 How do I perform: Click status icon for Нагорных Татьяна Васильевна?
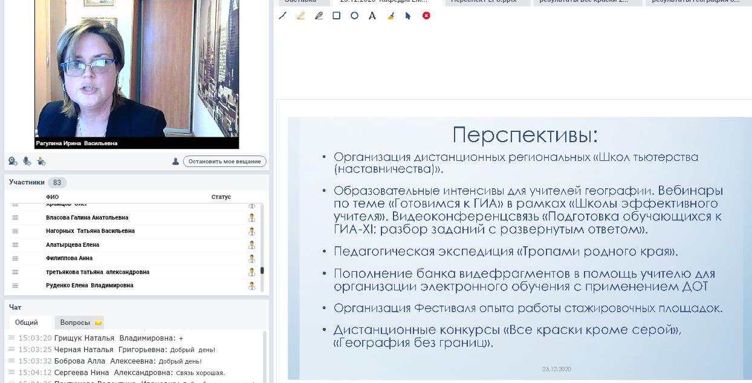[x=251, y=231]
